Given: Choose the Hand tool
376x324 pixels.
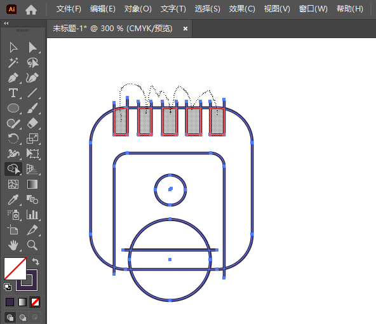Looking at the screenshot, I should tap(13, 245).
